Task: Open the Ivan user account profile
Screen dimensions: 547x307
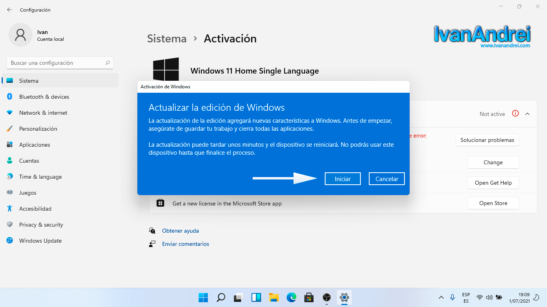Action: (x=36, y=35)
